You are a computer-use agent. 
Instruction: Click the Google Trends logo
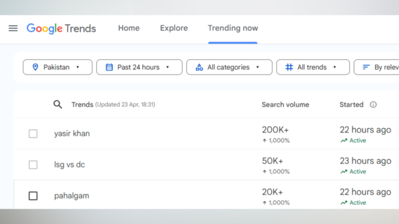62,28
